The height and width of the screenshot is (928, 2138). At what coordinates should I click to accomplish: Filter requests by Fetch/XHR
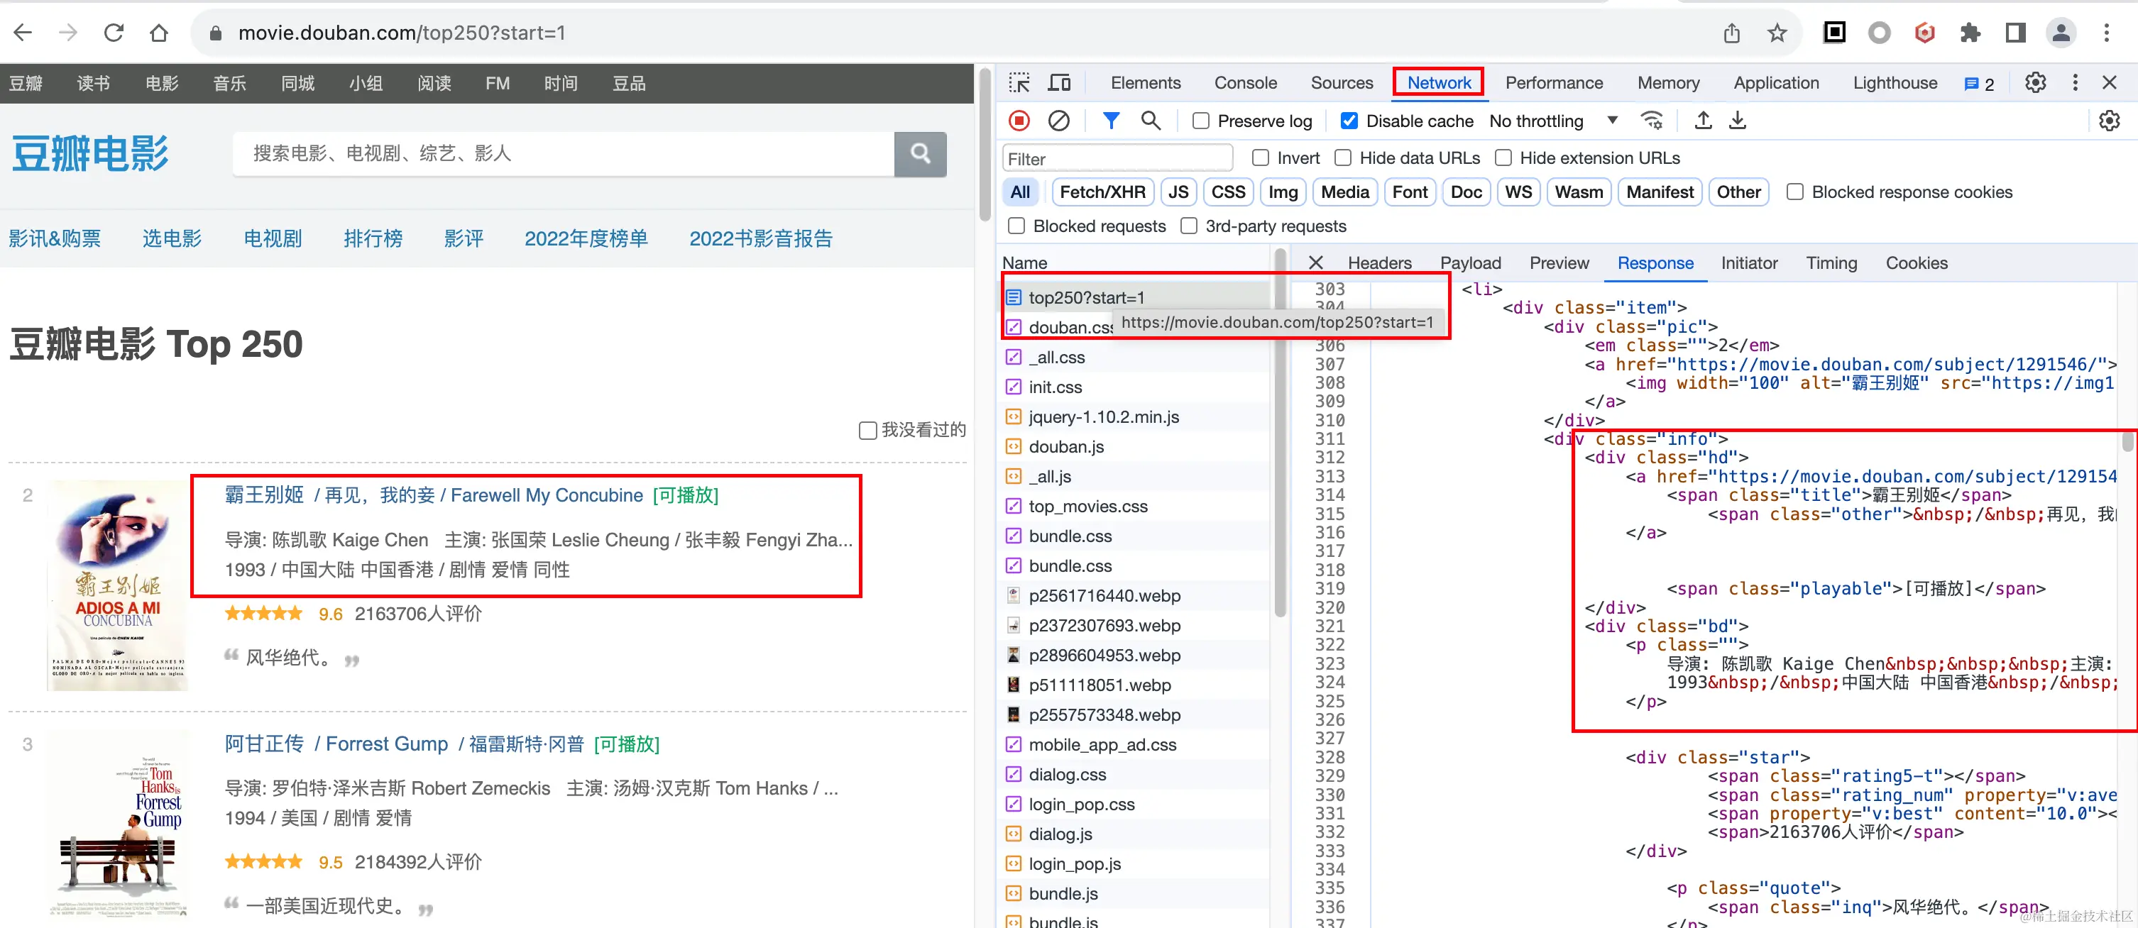pyautogui.click(x=1102, y=192)
